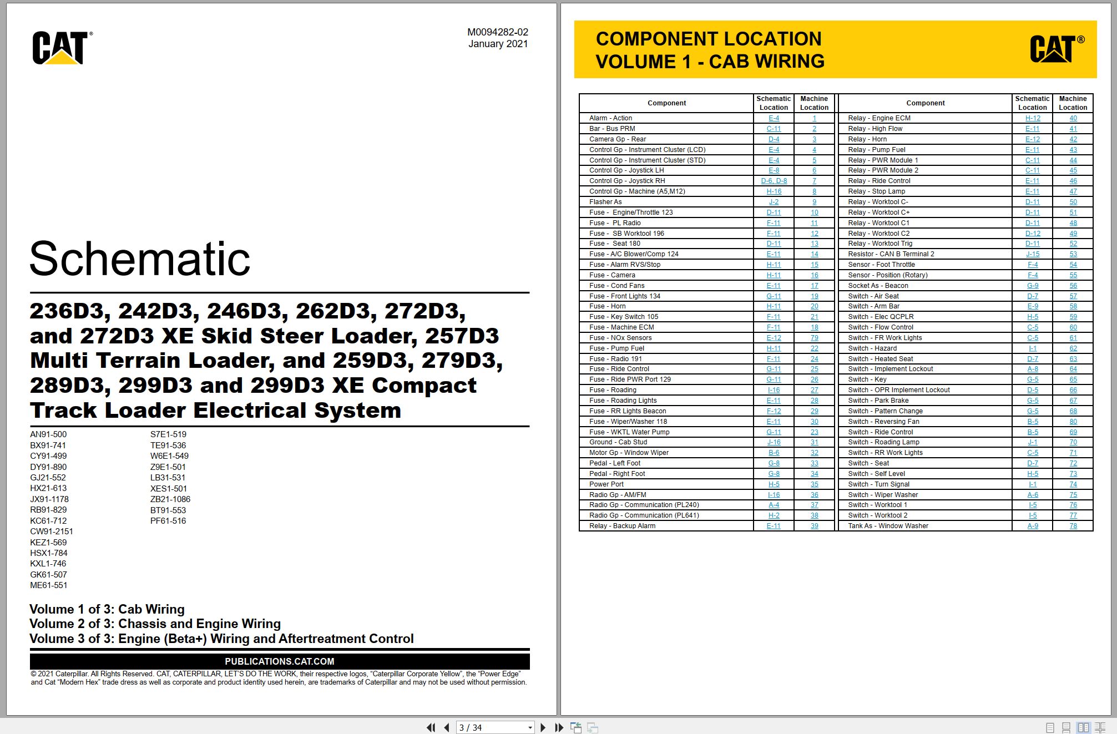The image size is (1117, 734).
Task: Click the CAT logo on the cover page
Action: pos(63,48)
